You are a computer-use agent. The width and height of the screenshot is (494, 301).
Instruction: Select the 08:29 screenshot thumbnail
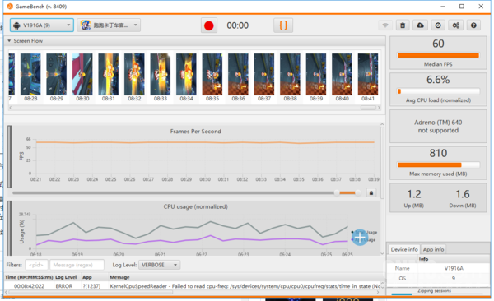click(x=56, y=74)
